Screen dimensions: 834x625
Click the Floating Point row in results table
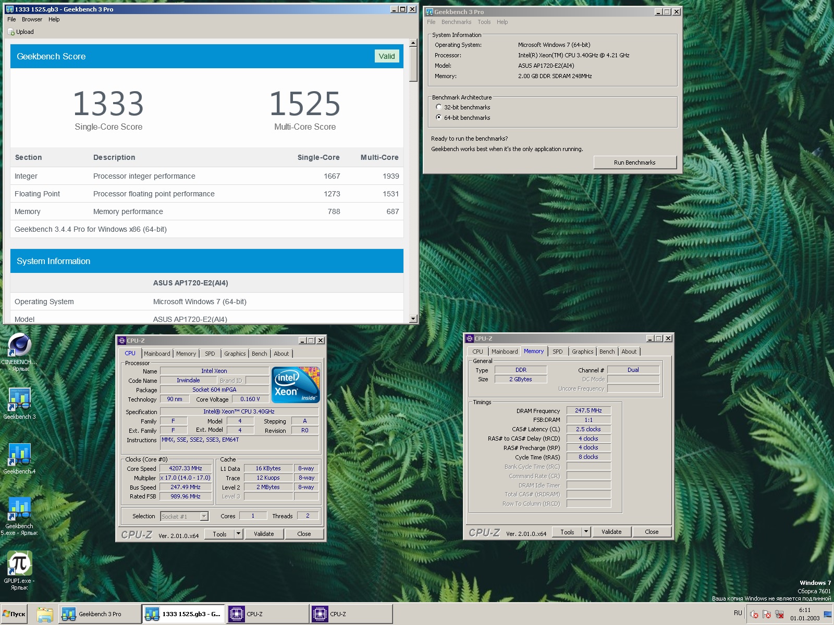pyautogui.click(x=207, y=194)
